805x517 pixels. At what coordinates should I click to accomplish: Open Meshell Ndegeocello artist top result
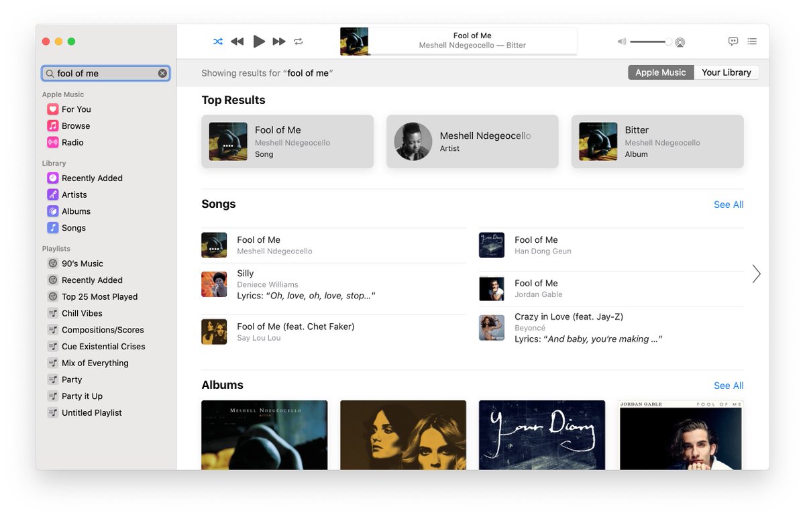tap(472, 141)
